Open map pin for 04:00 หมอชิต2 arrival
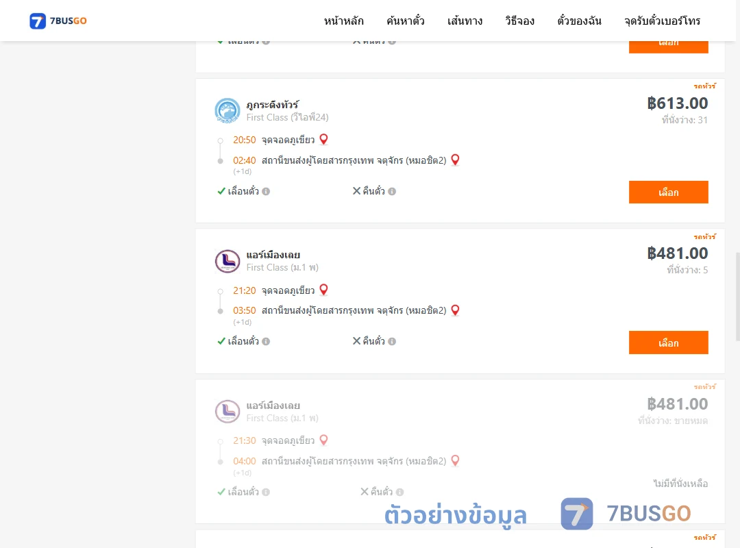Image resolution: width=740 pixels, height=548 pixels. click(x=455, y=461)
